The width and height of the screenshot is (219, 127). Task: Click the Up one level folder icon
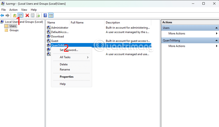[x=15, y=16]
